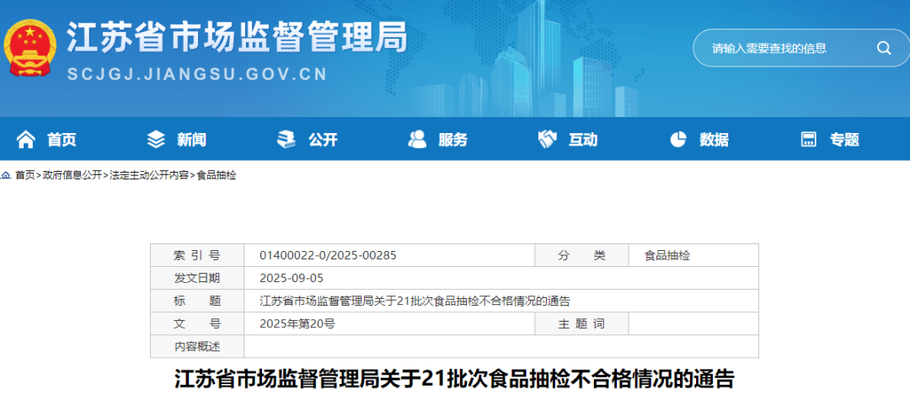Click the 江苏省市场监督管理局 site title

tap(236, 38)
